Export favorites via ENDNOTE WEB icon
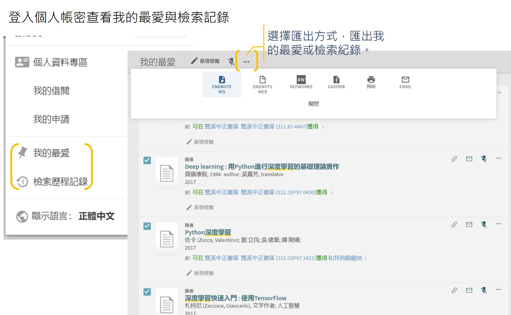511x315 pixels. (x=263, y=83)
